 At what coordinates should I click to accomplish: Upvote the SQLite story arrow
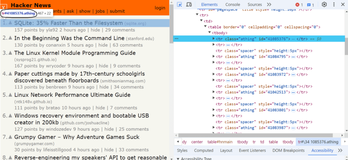point(10,23)
